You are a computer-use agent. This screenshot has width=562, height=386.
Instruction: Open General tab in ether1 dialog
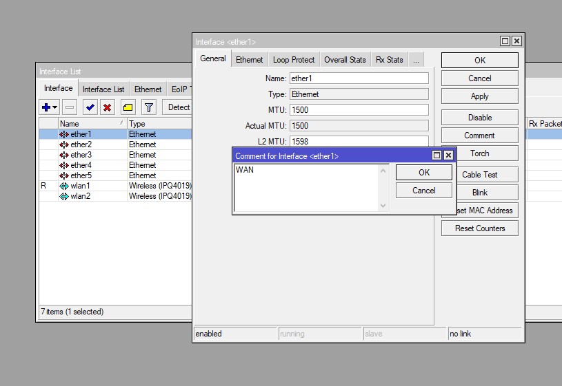(213, 58)
